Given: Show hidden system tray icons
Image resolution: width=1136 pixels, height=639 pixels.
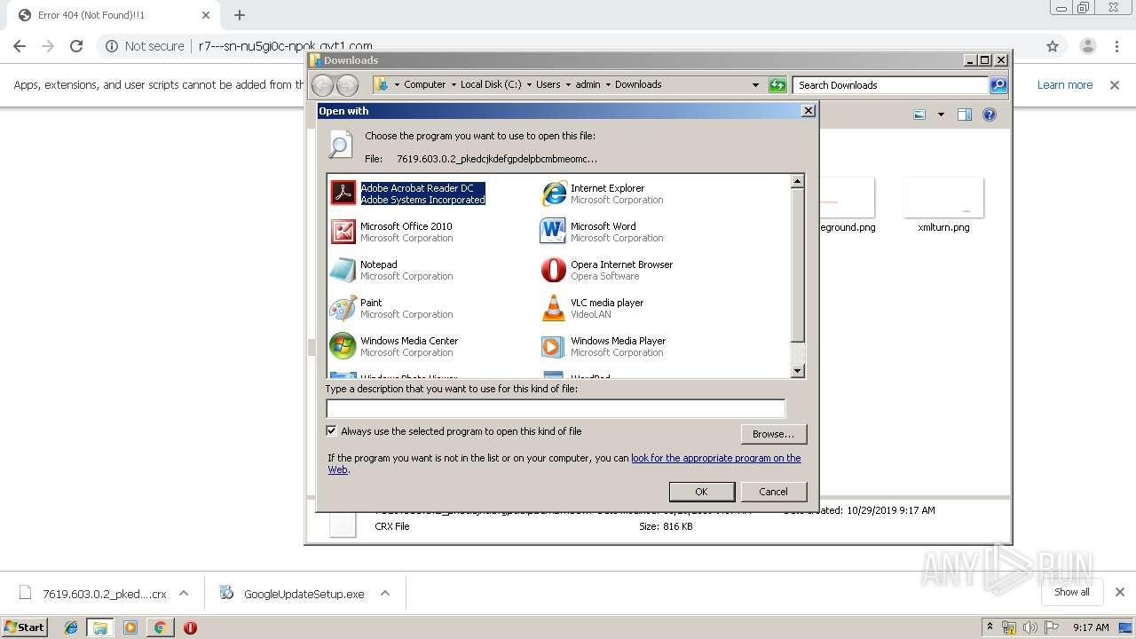Looking at the screenshot, I should coord(990,627).
